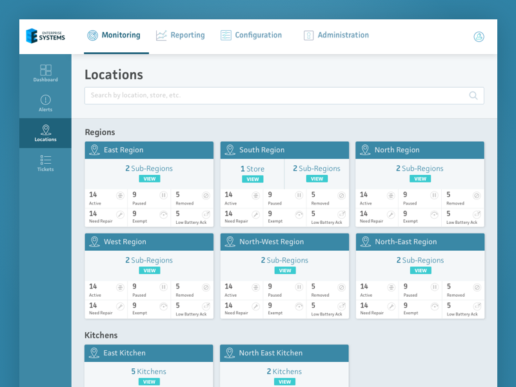Click East Region location pin icon
This screenshot has width=516, height=387.
tap(94, 150)
